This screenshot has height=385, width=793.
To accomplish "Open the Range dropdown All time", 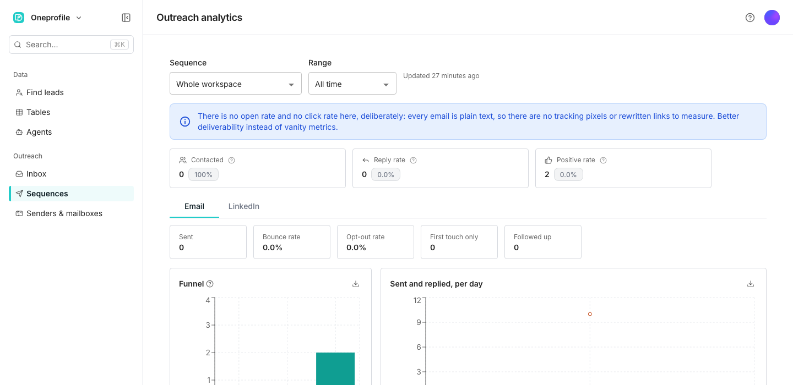I will coord(352,84).
